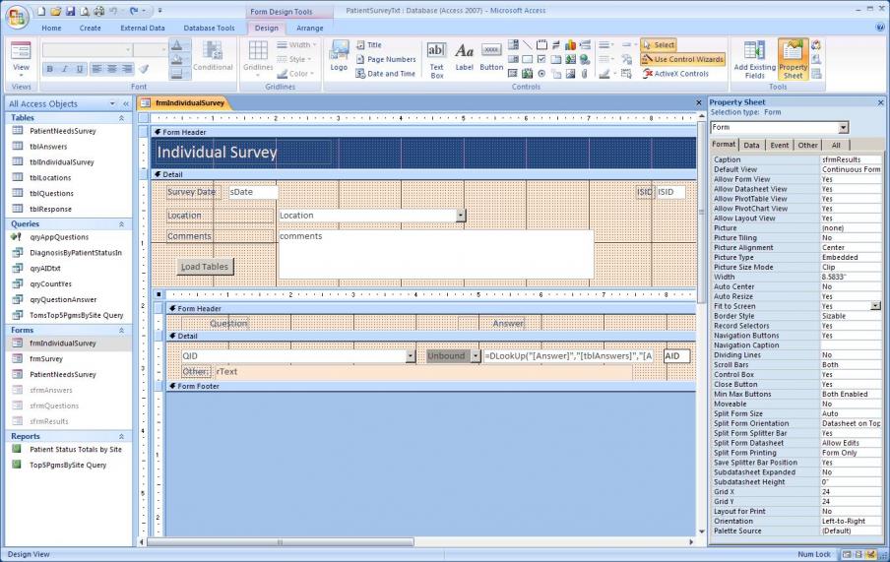
Task: Click the Load Tables button on form
Action: 205,267
